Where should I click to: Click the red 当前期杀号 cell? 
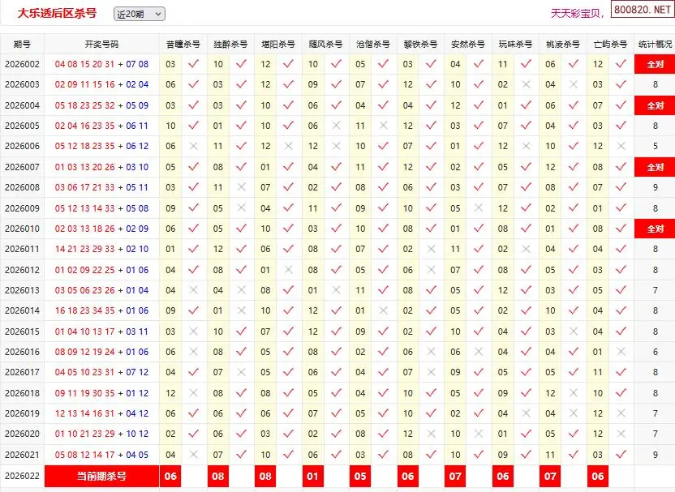click(101, 476)
